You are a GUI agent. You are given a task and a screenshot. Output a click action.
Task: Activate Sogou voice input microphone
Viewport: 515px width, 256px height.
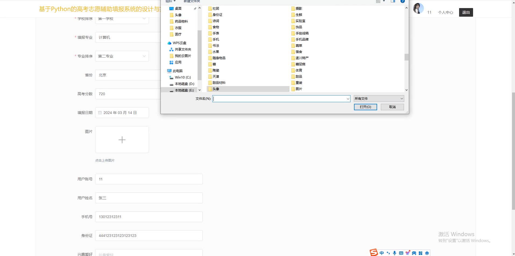point(395,253)
